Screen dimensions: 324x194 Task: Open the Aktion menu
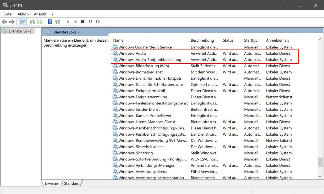pos(23,14)
